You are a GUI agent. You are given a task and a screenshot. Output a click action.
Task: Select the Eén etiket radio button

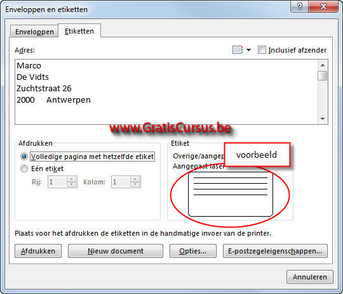click(24, 169)
